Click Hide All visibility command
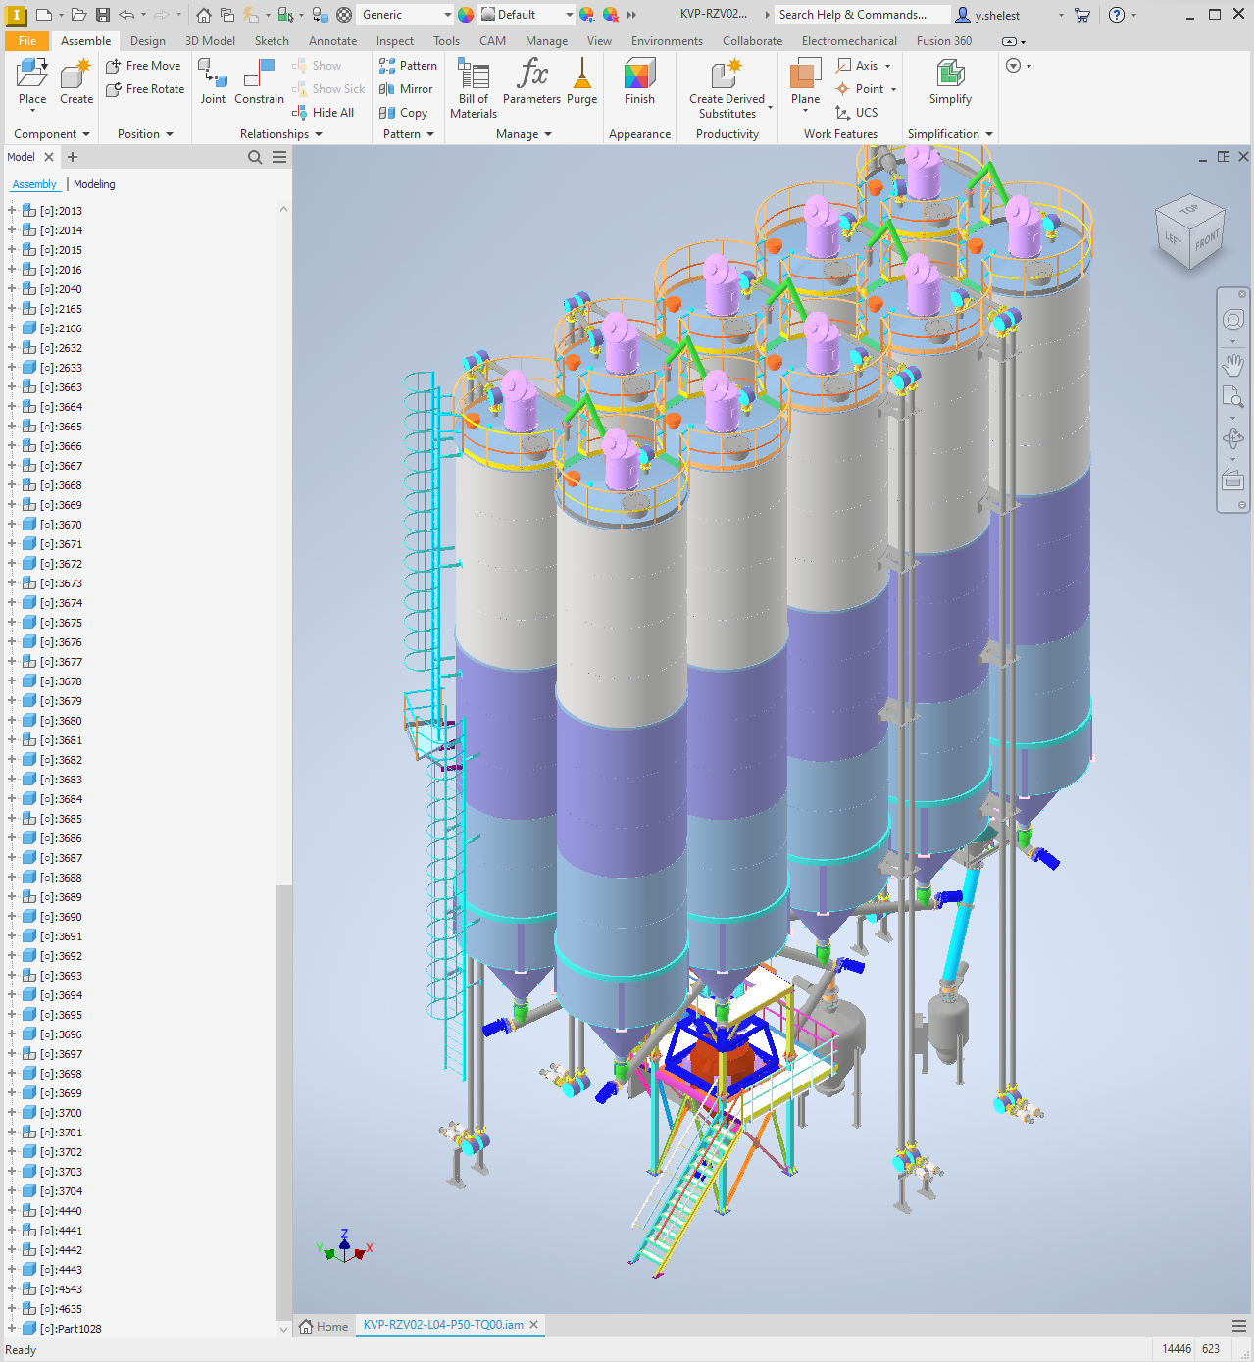Screen dimensions: 1254x1362 coord(324,112)
